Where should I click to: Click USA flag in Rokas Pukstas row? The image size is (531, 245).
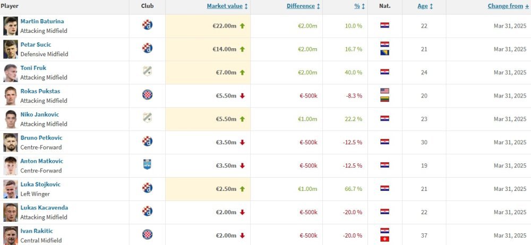[x=384, y=91]
